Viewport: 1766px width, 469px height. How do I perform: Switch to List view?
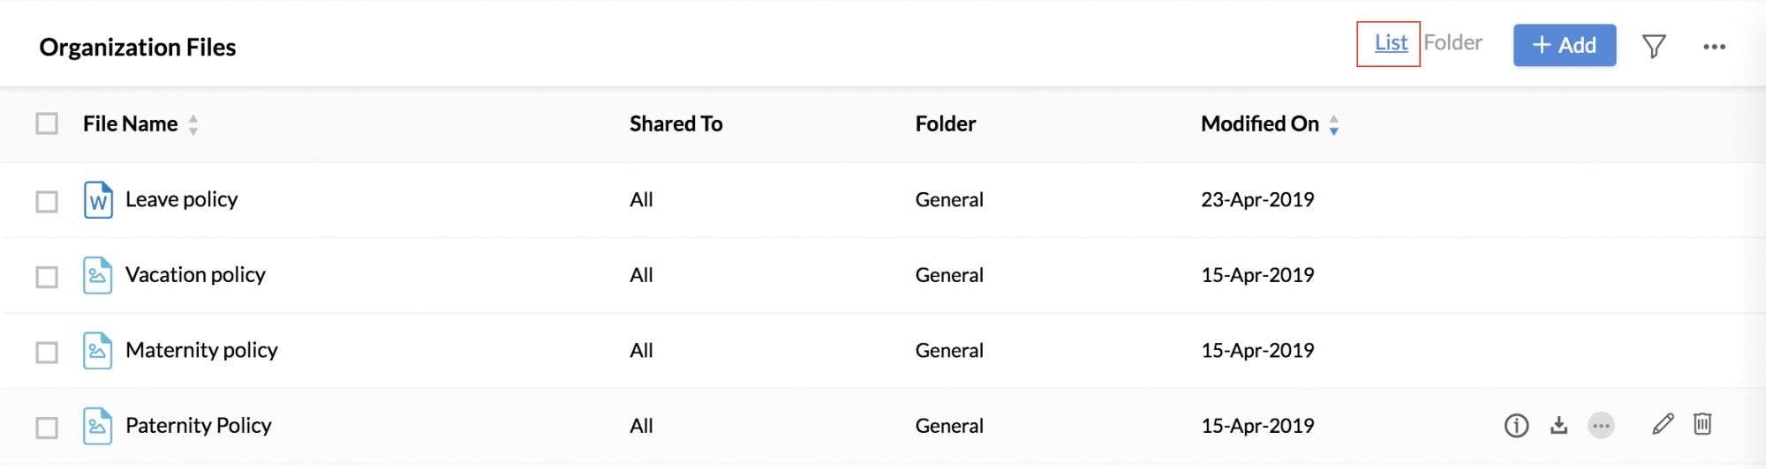click(x=1391, y=42)
